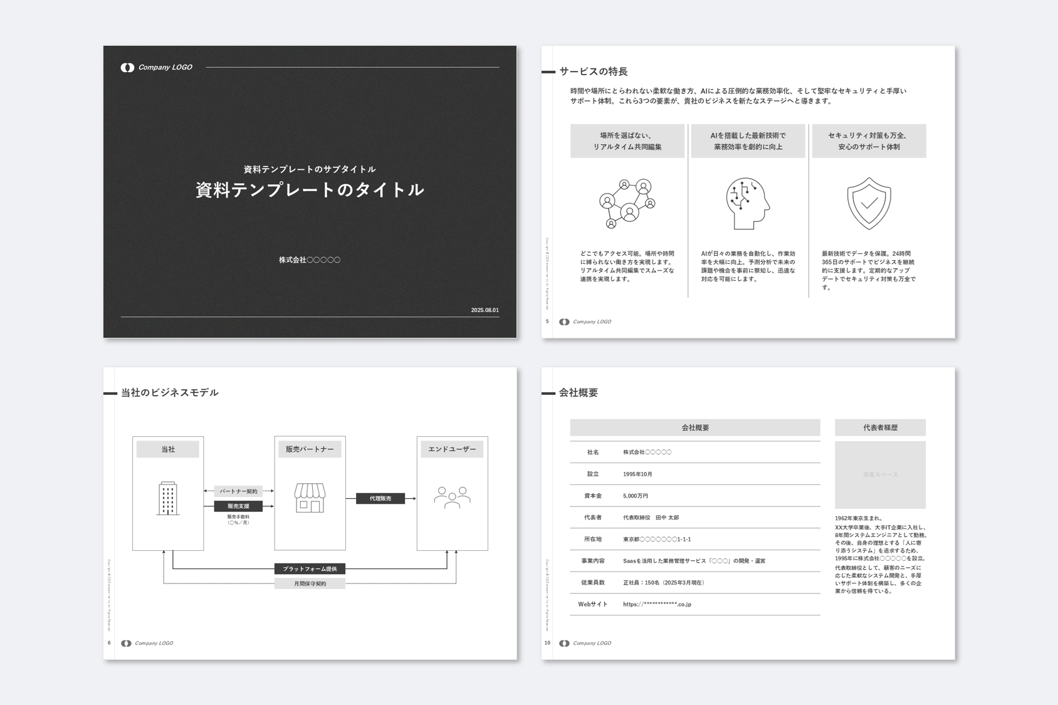Select subtitle 資料テンプレートのサブタイトル
Viewport: 1058px width, 705px height.
point(310,169)
